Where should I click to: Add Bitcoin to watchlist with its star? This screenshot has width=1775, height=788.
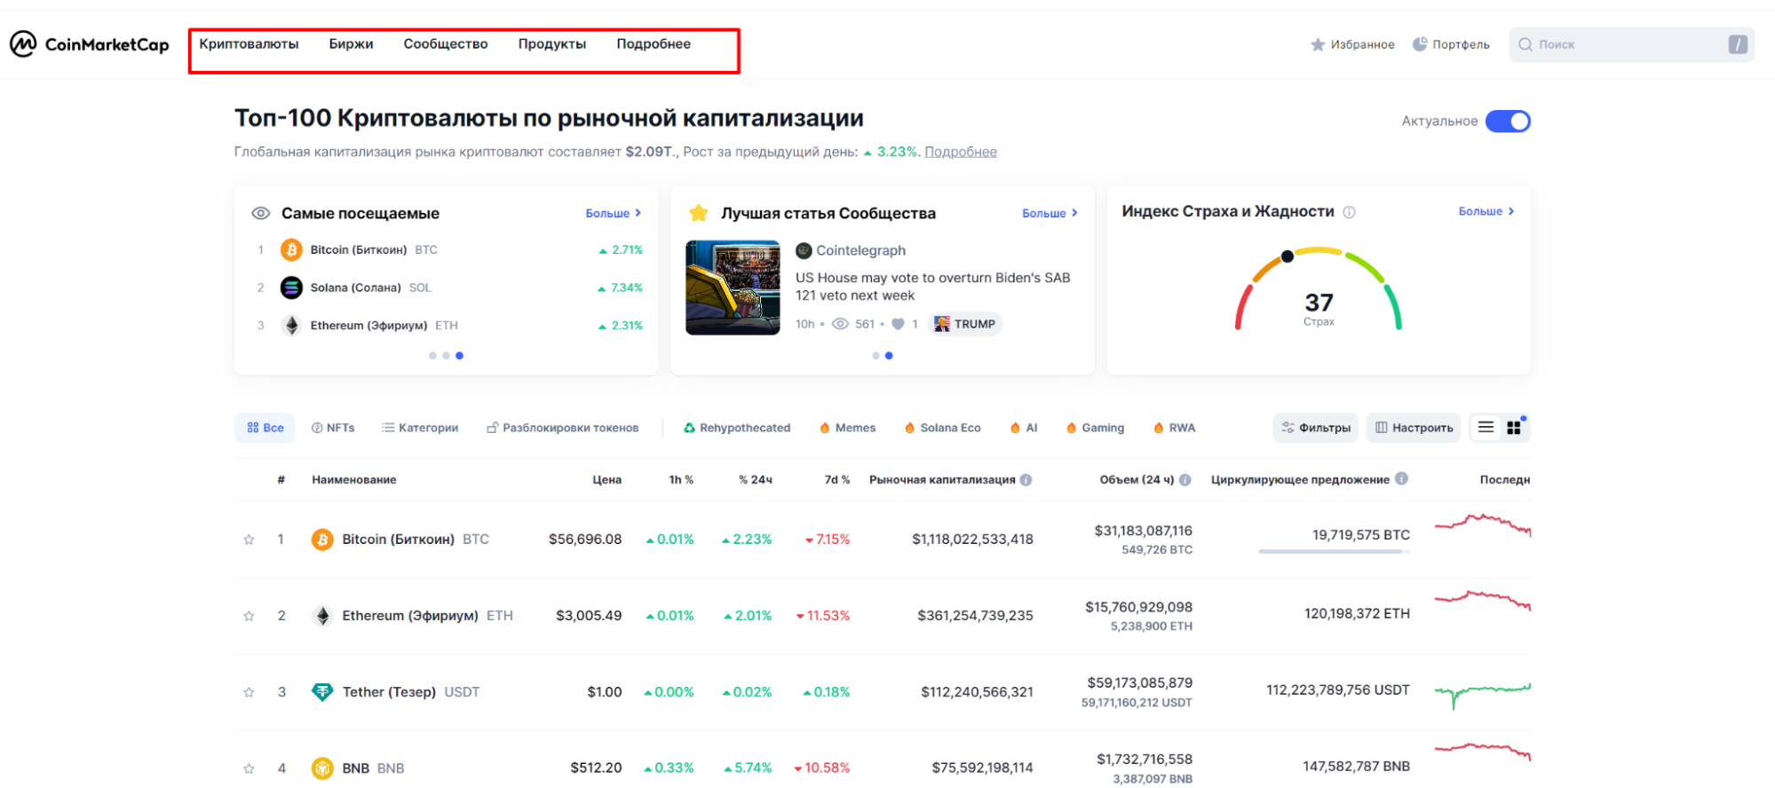pyautogui.click(x=250, y=540)
